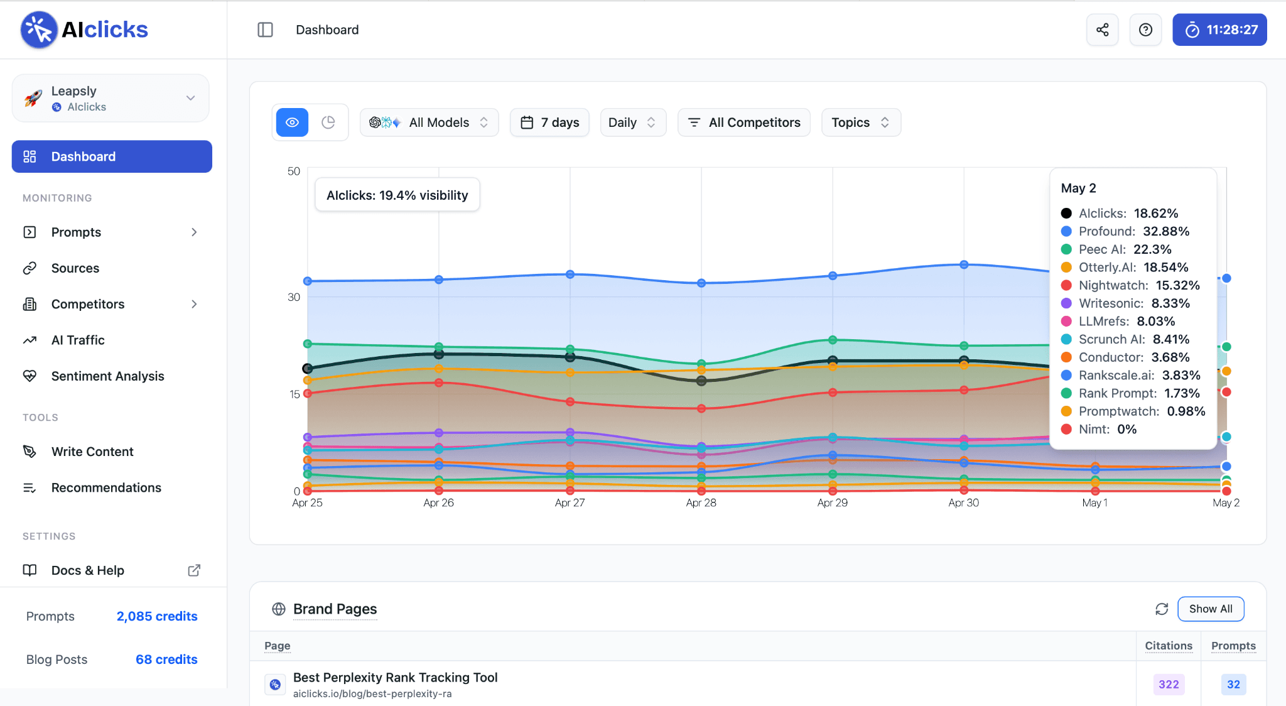Click the page favicon beside Best Perplexity

pyautogui.click(x=275, y=685)
